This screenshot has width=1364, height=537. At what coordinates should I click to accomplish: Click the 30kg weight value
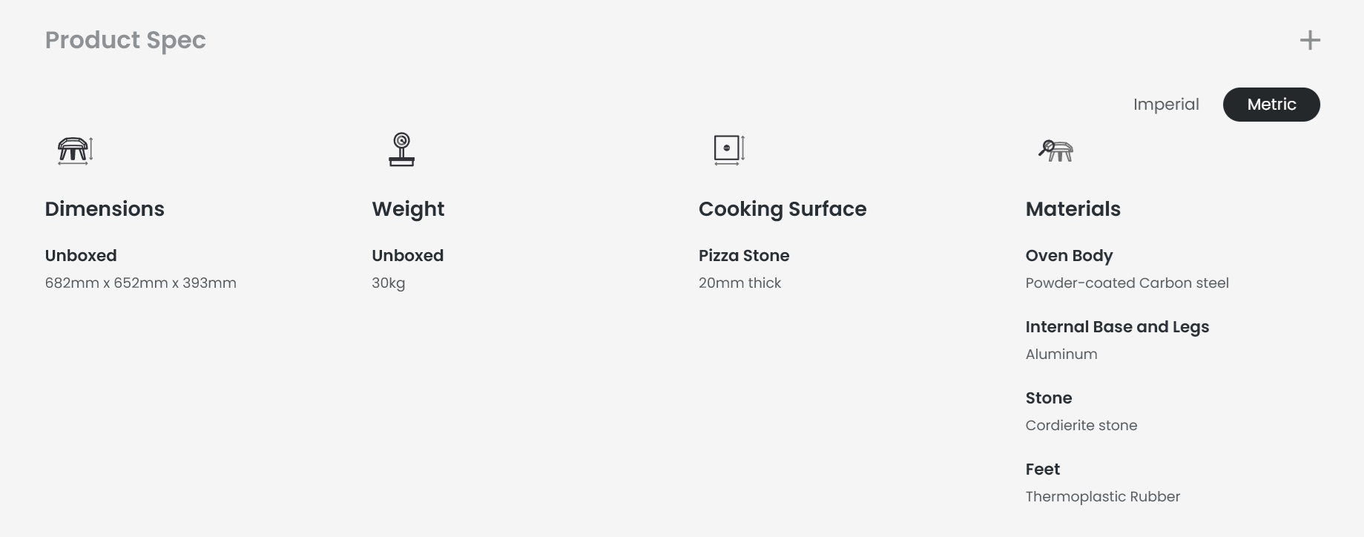389,283
